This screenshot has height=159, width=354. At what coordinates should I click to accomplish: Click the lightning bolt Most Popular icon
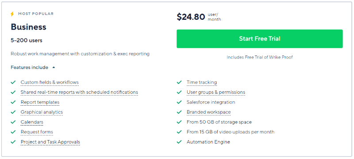pyautogui.click(x=12, y=14)
